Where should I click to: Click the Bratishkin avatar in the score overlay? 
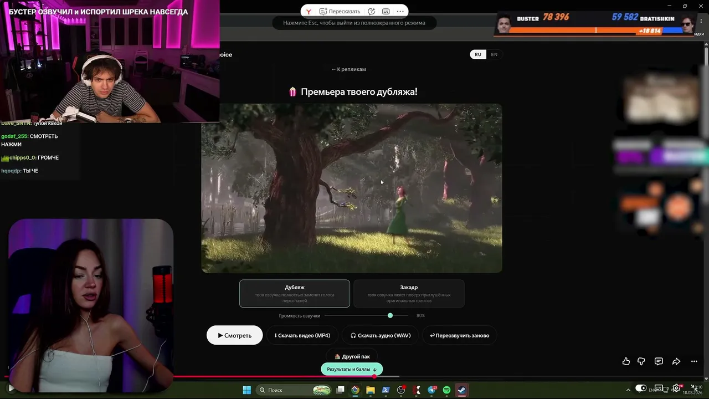687,25
